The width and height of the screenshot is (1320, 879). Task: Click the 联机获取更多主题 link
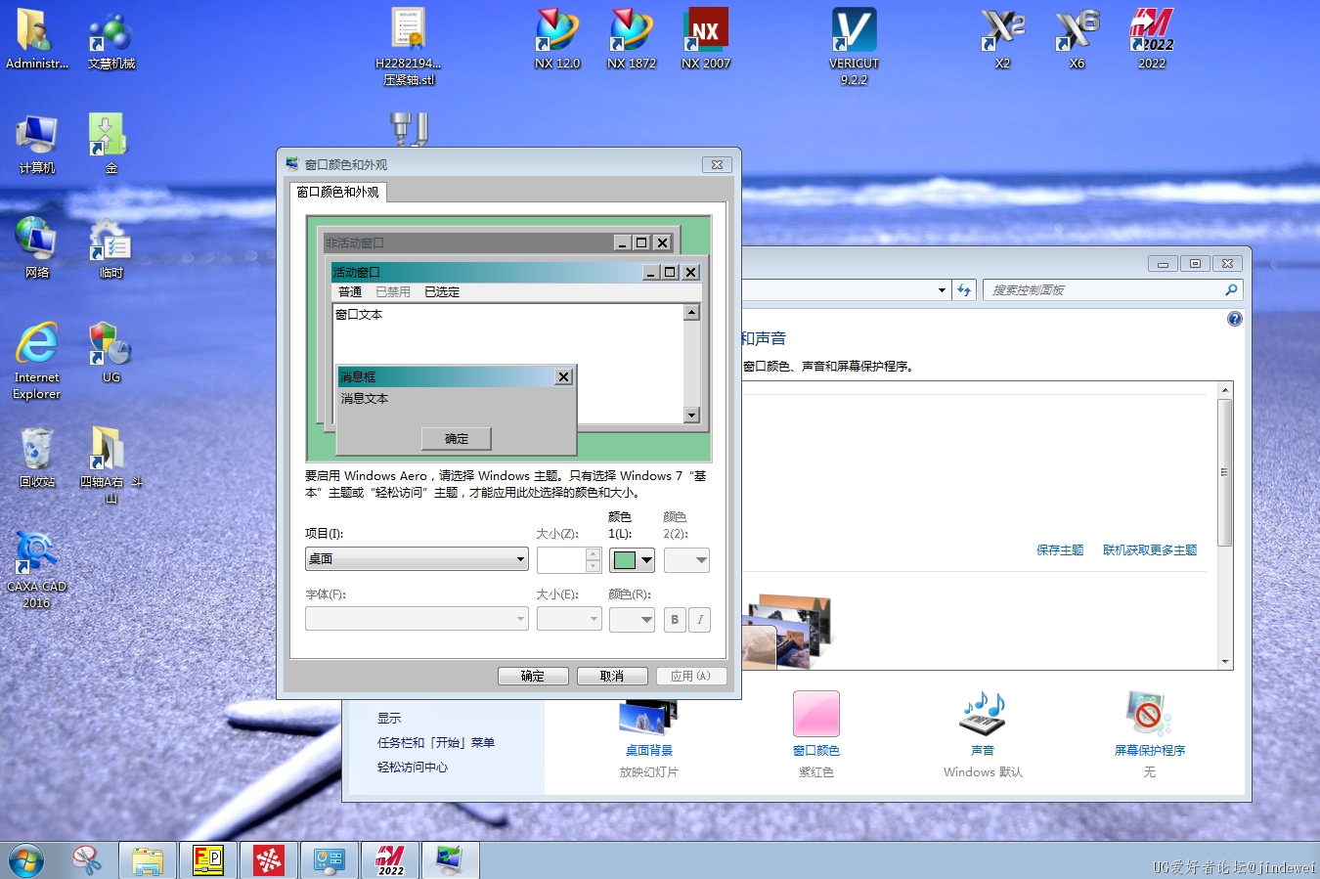[1150, 549]
